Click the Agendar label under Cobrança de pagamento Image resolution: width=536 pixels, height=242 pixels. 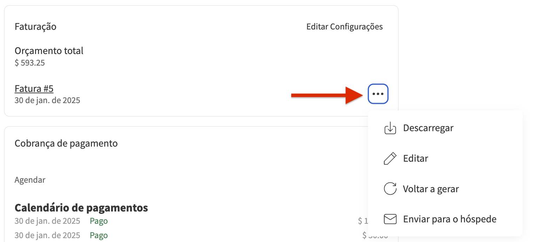click(30, 180)
